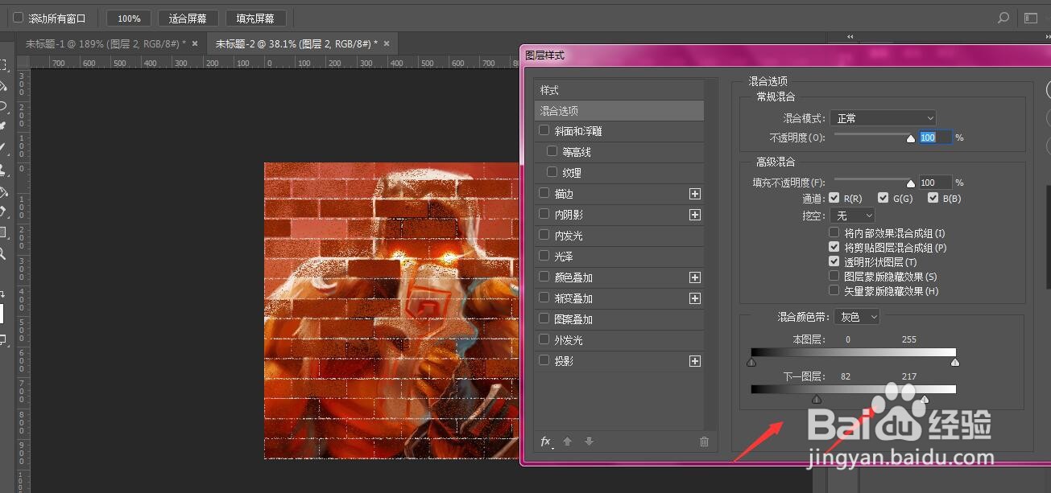This screenshot has height=493, width=1051.
Task: Close the 未标题-1 document tab
Action: pos(196,43)
